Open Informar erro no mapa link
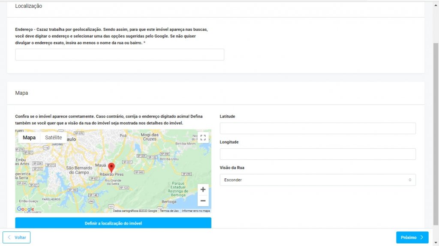The height and width of the screenshot is (246, 439). tap(195, 211)
